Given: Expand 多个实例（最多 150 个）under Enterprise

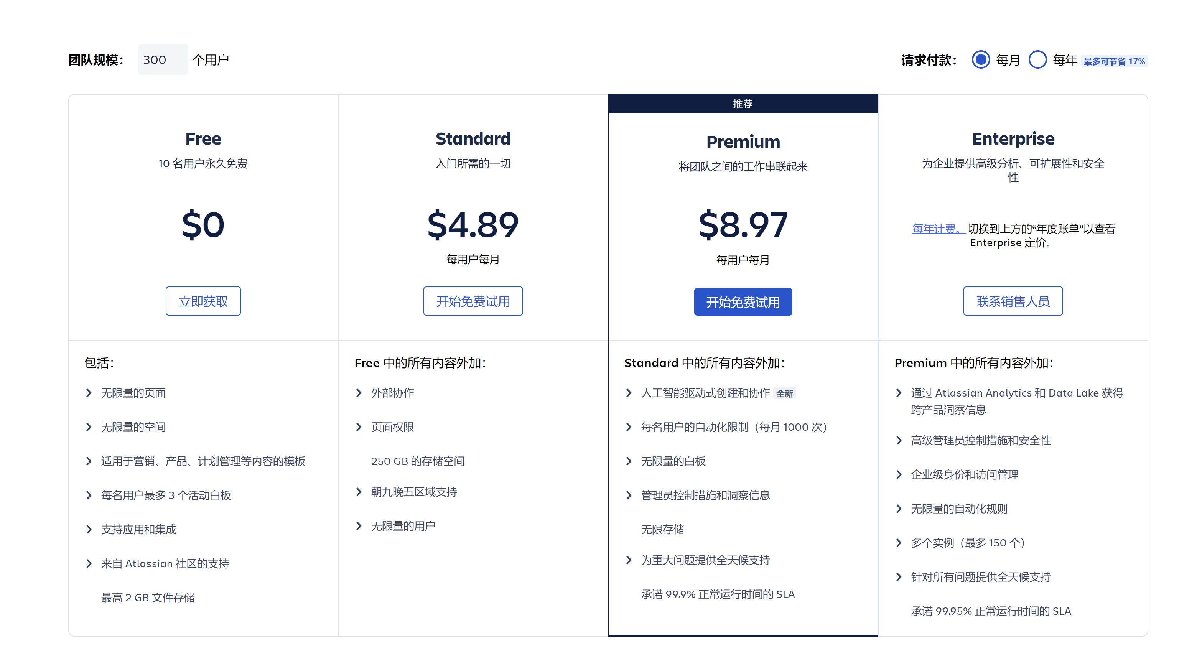Looking at the screenshot, I should [967, 543].
